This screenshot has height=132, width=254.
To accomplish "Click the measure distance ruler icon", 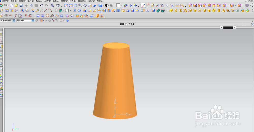I will (x=177, y=6).
